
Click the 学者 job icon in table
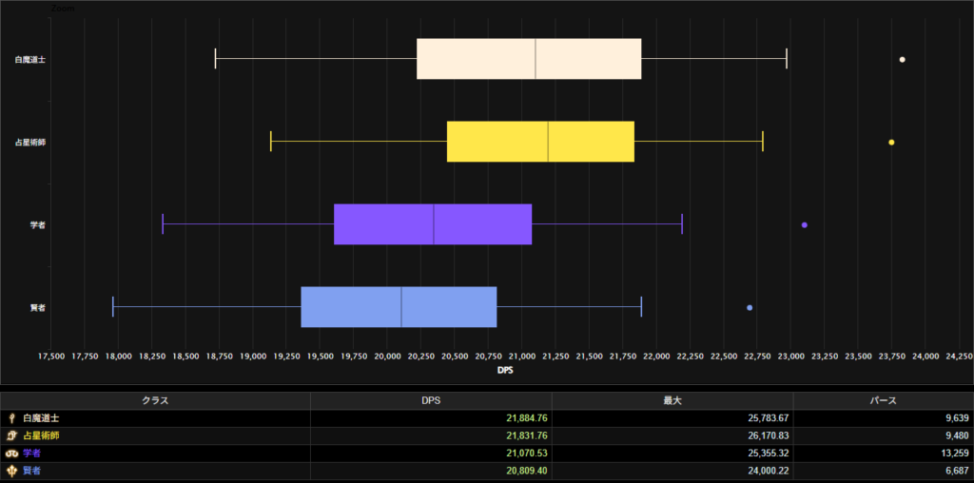[x=12, y=454]
